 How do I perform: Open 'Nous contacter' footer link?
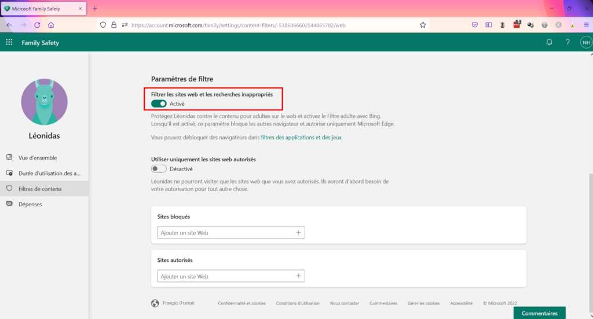pyautogui.click(x=344, y=303)
